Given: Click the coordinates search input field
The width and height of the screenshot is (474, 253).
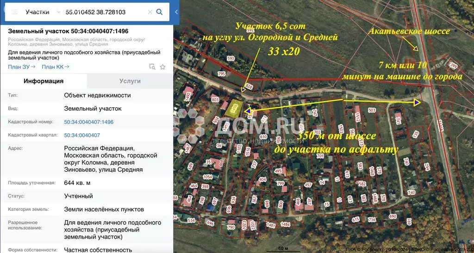Looking at the screenshot, I should click(x=105, y=12).
